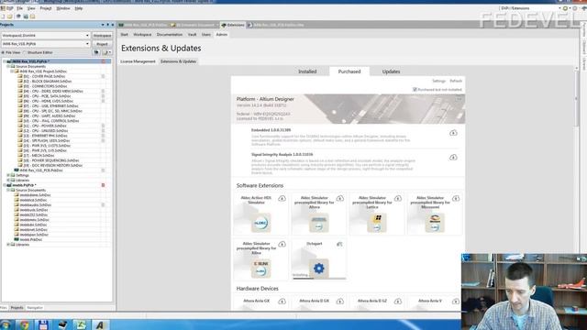Click the new document toolbar icon

[3, 16]
